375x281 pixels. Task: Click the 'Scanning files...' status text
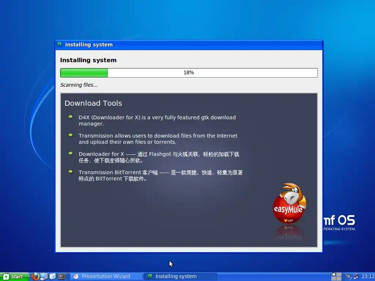click(x=79, y=85)
